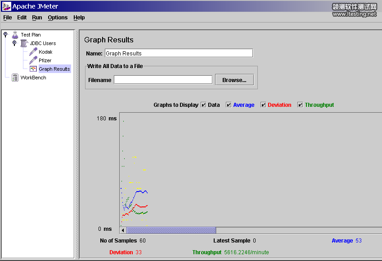Screen dimensions: 382x261
Task: Click the WorkBench clipboard icon
Action: coord(15,78)
